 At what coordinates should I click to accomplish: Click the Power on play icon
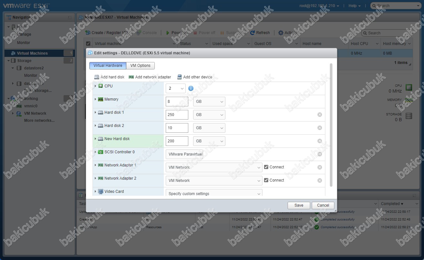pyautogui.click(x=168, y=33)
